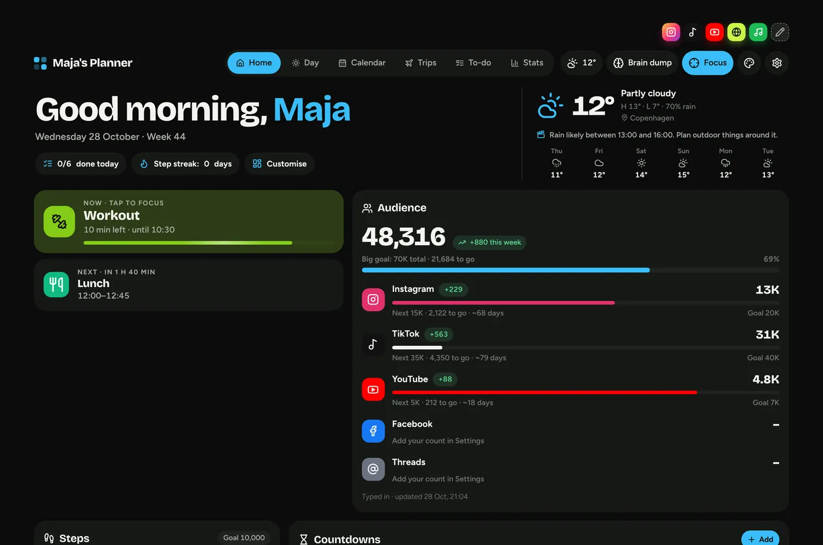
Task: Open the green music note shortcut
Action: coord(758,32)
